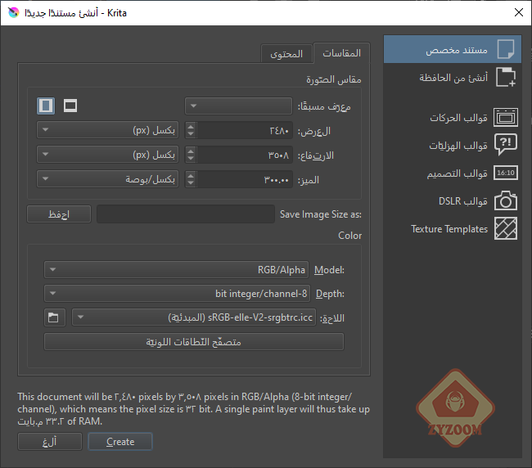Select قوالب الهزليّات in sidebar
The height and width of the screenshot is (468, 532).
tap(453, 145)
